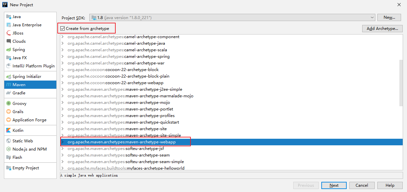Viewport: 407px width, 192px height.
Task: Click the New... SDK button
Action: click(389, 17)
